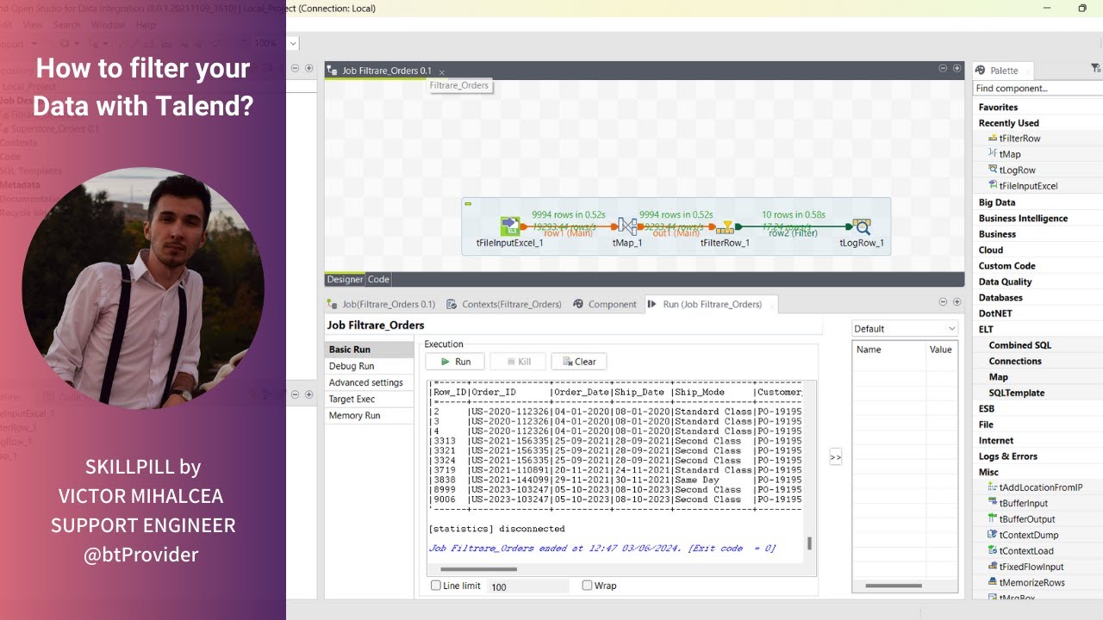Click the vertical scrollbar of the console output
This screenshot has width=1103, height=620.
pos(809,543)
